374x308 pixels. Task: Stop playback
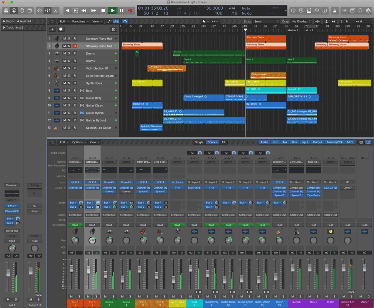click(x=103, y=10)
